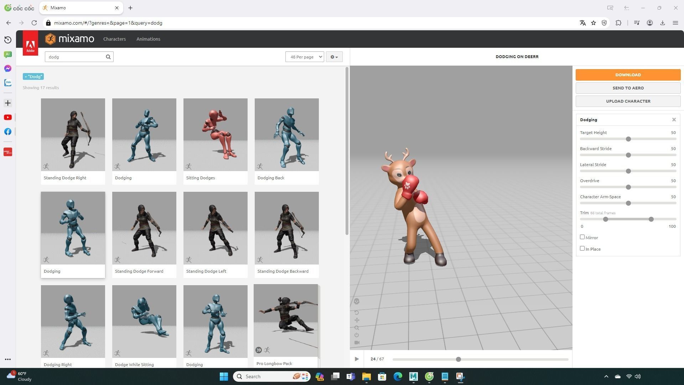The image size is (684, 385).
Task: Play the animation preview
Action: 357,359
